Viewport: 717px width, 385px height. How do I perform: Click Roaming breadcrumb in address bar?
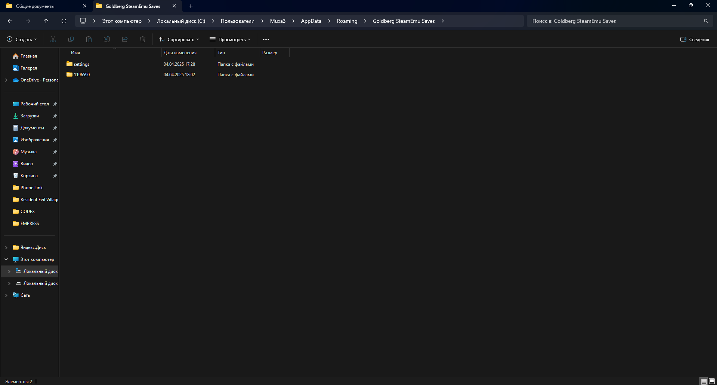(347, 21)
